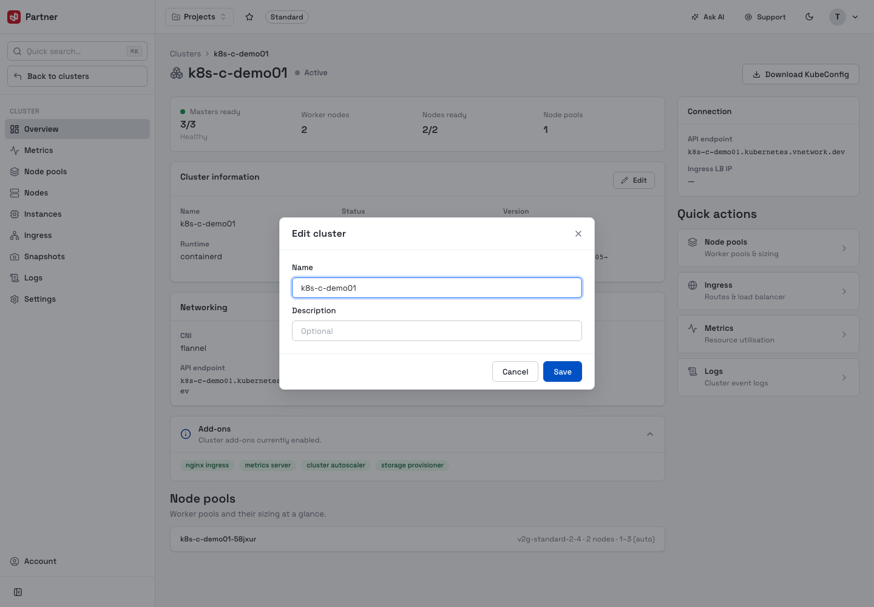This screenshot has width=874, height=607.
Task: Click the metrics server add-on tag
Action: click(x=268, y=465)
